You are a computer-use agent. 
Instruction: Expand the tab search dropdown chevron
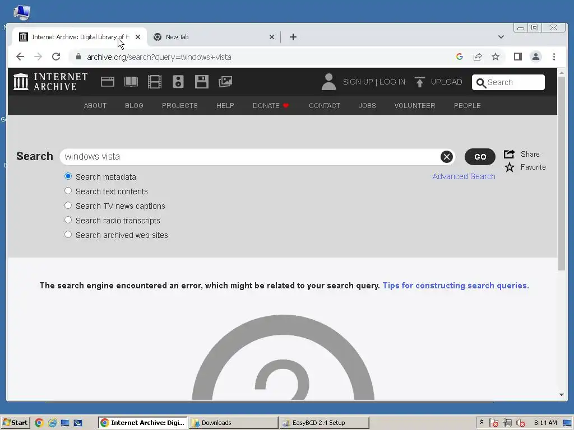click(x=501, y=37)
